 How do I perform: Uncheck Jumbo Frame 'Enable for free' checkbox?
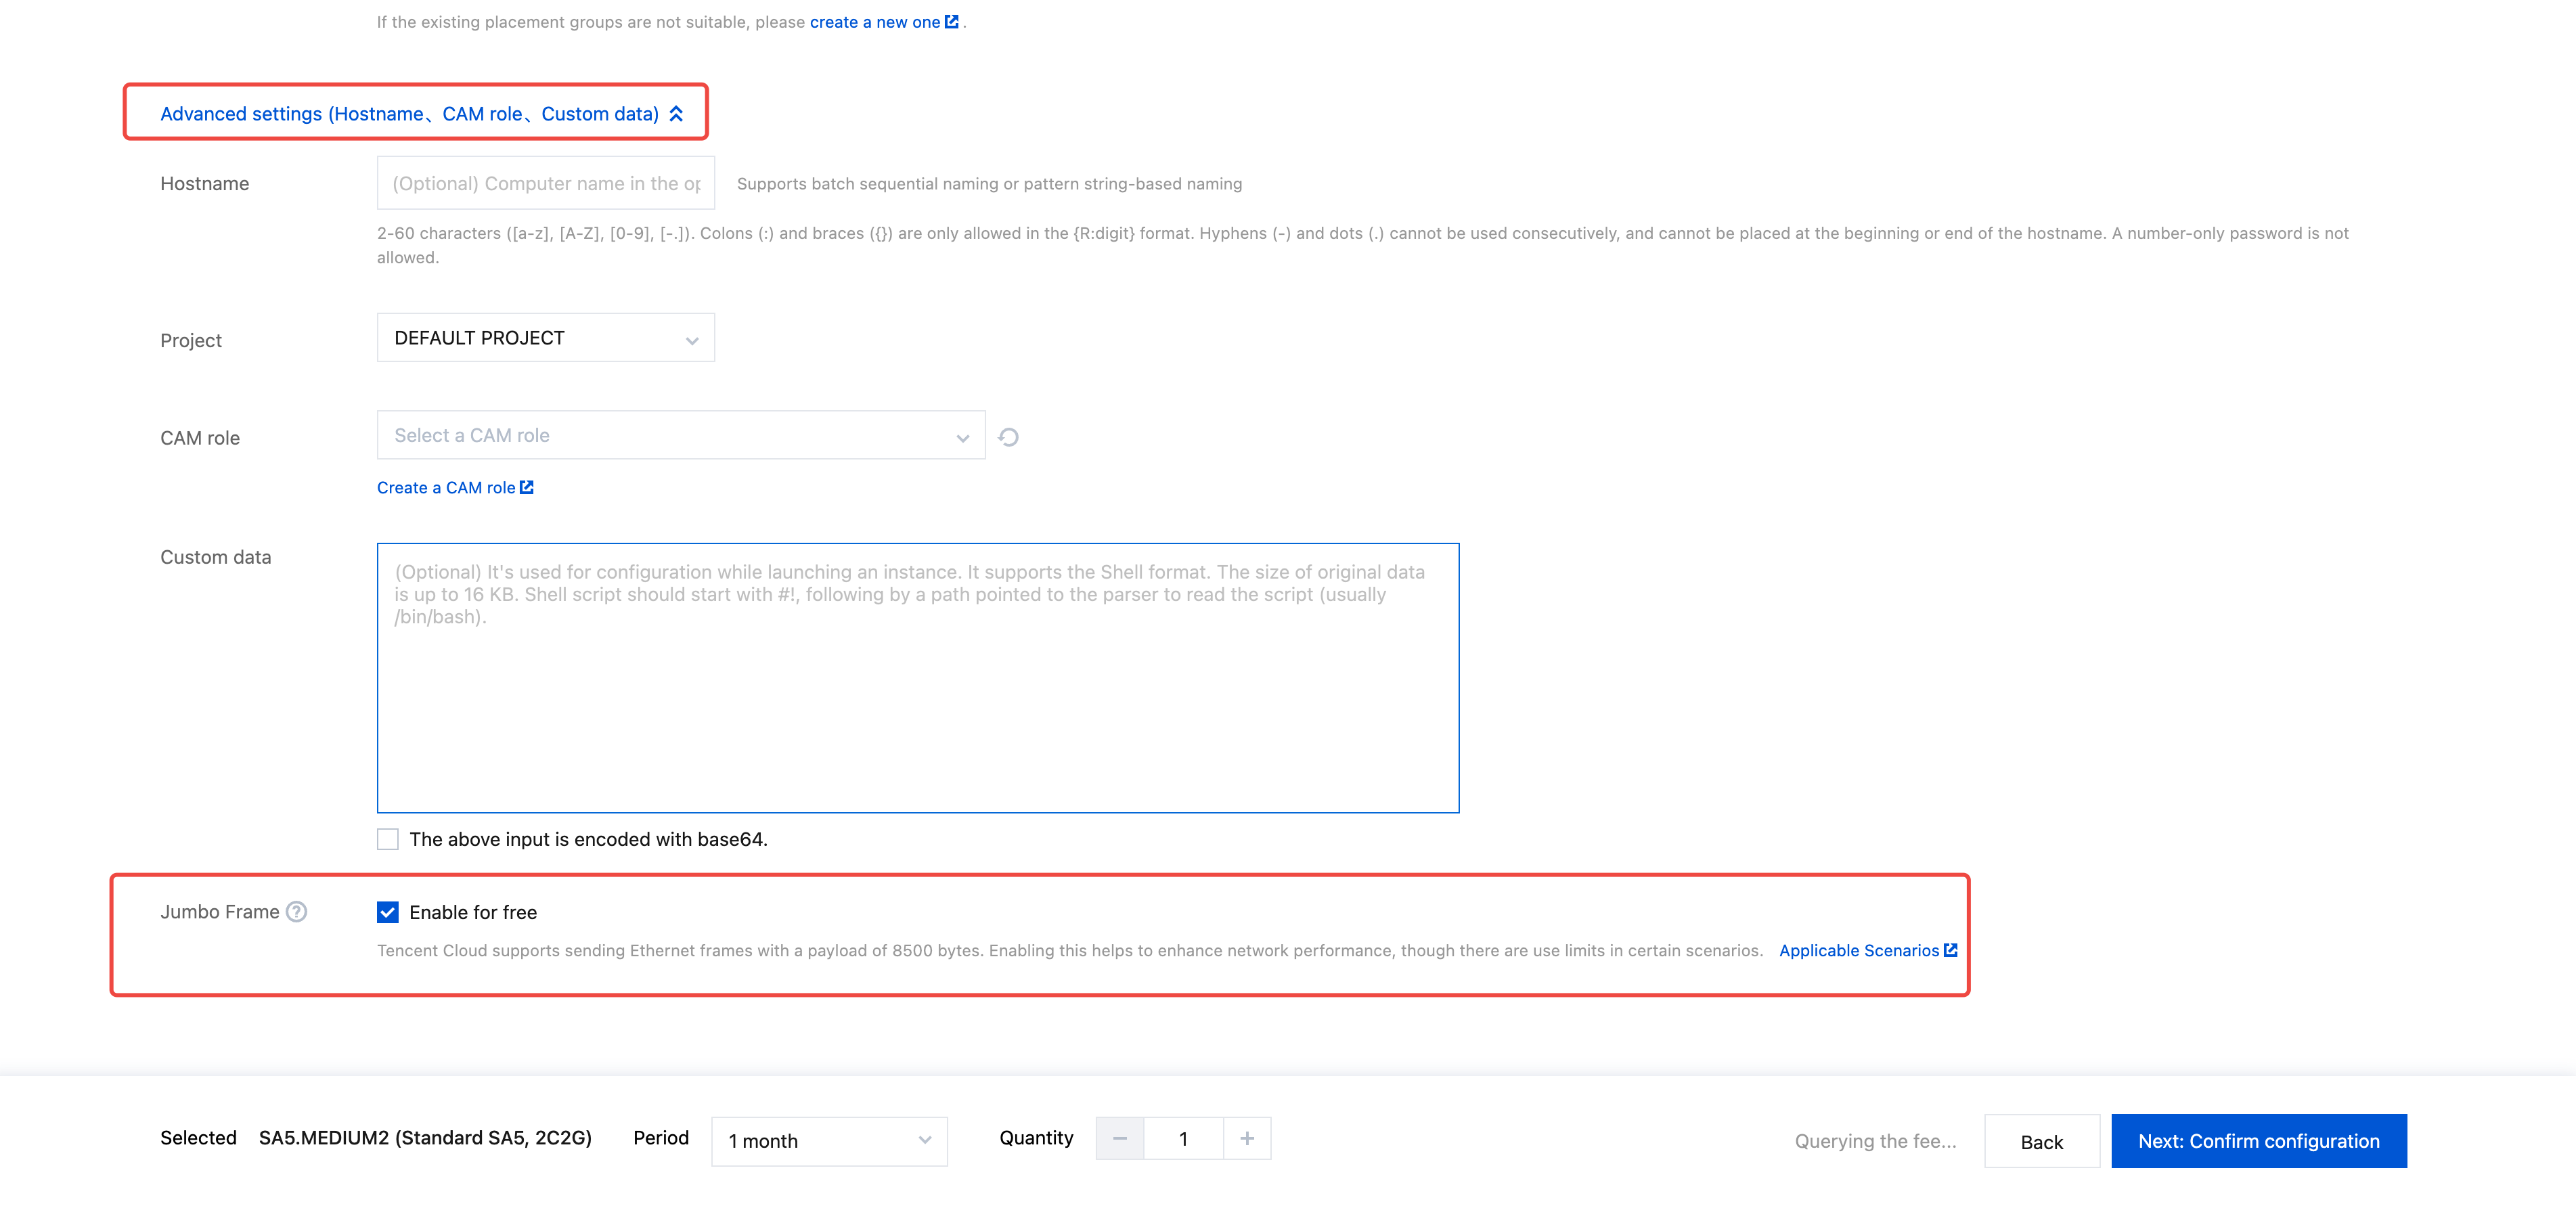click(x=388, y=912)
